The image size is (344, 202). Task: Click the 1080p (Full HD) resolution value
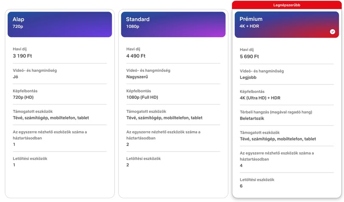(142, 97)
